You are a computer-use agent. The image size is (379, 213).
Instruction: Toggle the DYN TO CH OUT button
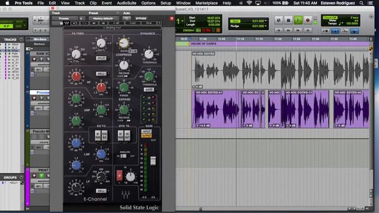[127, 135]
